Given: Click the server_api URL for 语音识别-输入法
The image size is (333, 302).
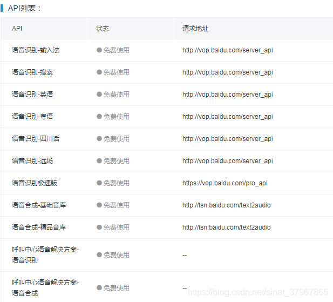Looking at the screenshot, I should click(228, 50).
